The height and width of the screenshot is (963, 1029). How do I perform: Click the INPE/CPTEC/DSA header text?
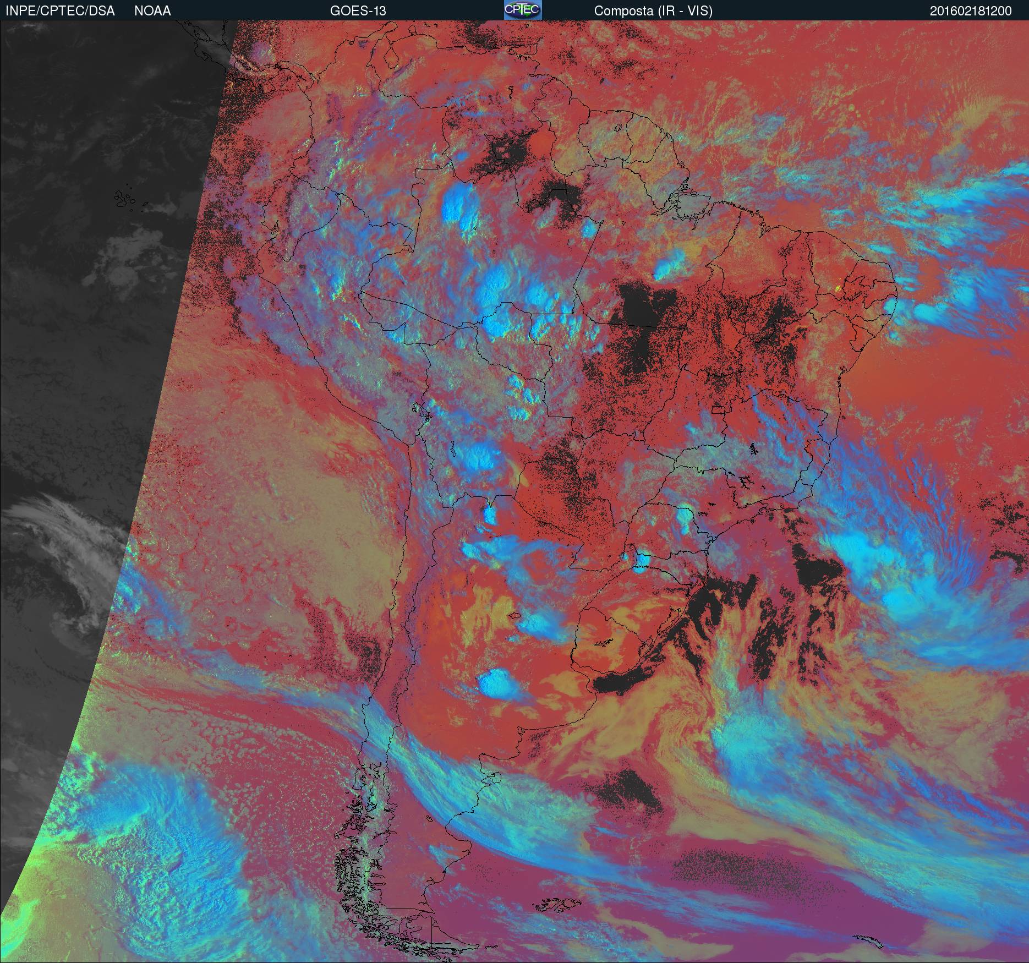(x=60, y=11)
